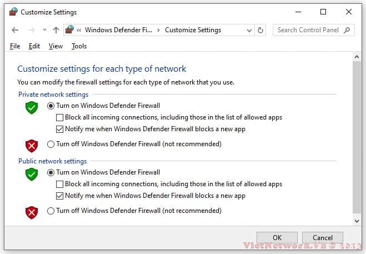Click the Up directory arrow
This screenshot has width=366, height=254.
pos(56,30)
